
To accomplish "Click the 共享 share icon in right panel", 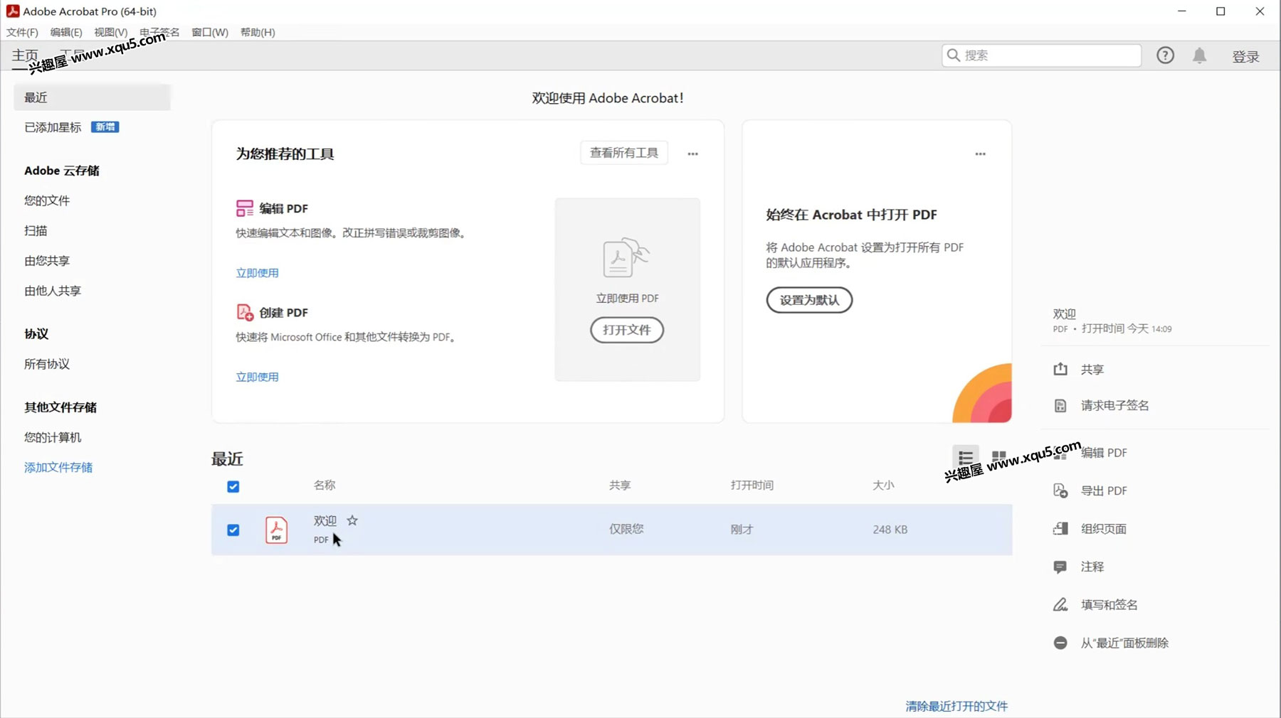I will (1060, 369).
